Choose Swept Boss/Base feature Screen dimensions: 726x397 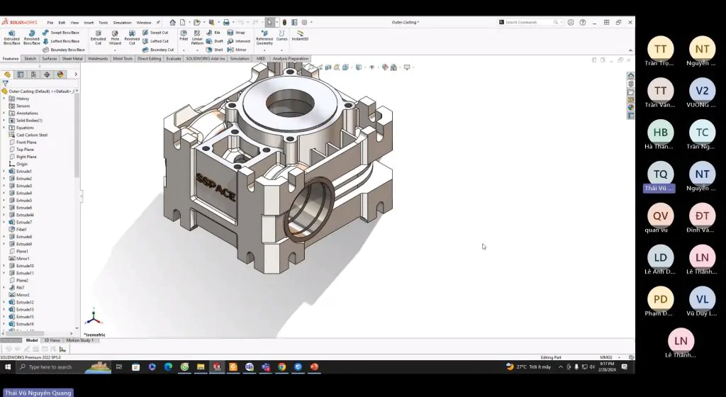(x=61, y=33)
